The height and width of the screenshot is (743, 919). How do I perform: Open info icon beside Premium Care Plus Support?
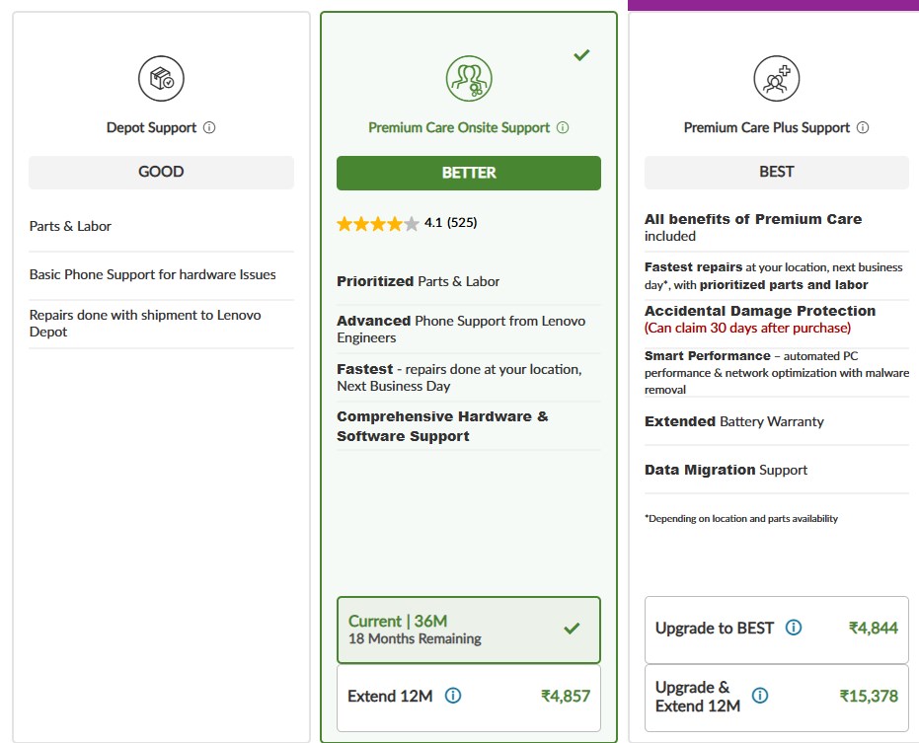pos(863,128)
